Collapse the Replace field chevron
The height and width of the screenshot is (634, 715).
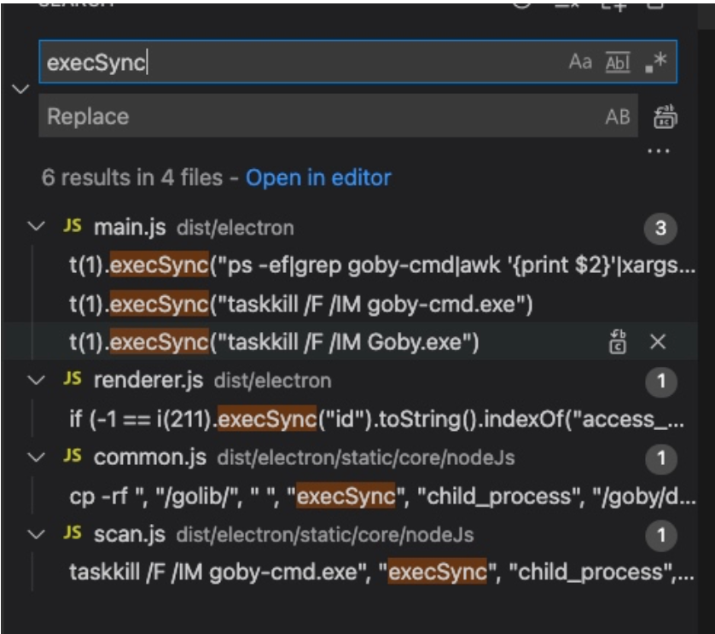tap(20, 89)
